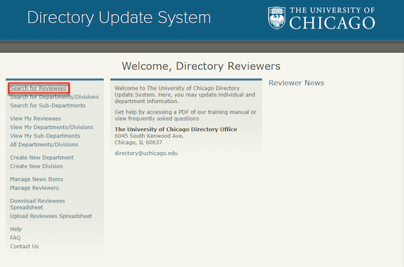Click the Reviewer News heading
Screen dimensions: 404x267
click(x=296, y=83)
